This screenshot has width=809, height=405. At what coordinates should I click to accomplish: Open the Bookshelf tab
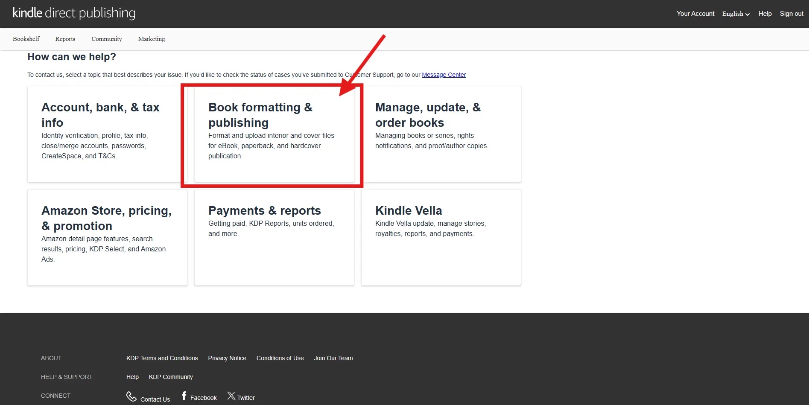coord(26,39)
